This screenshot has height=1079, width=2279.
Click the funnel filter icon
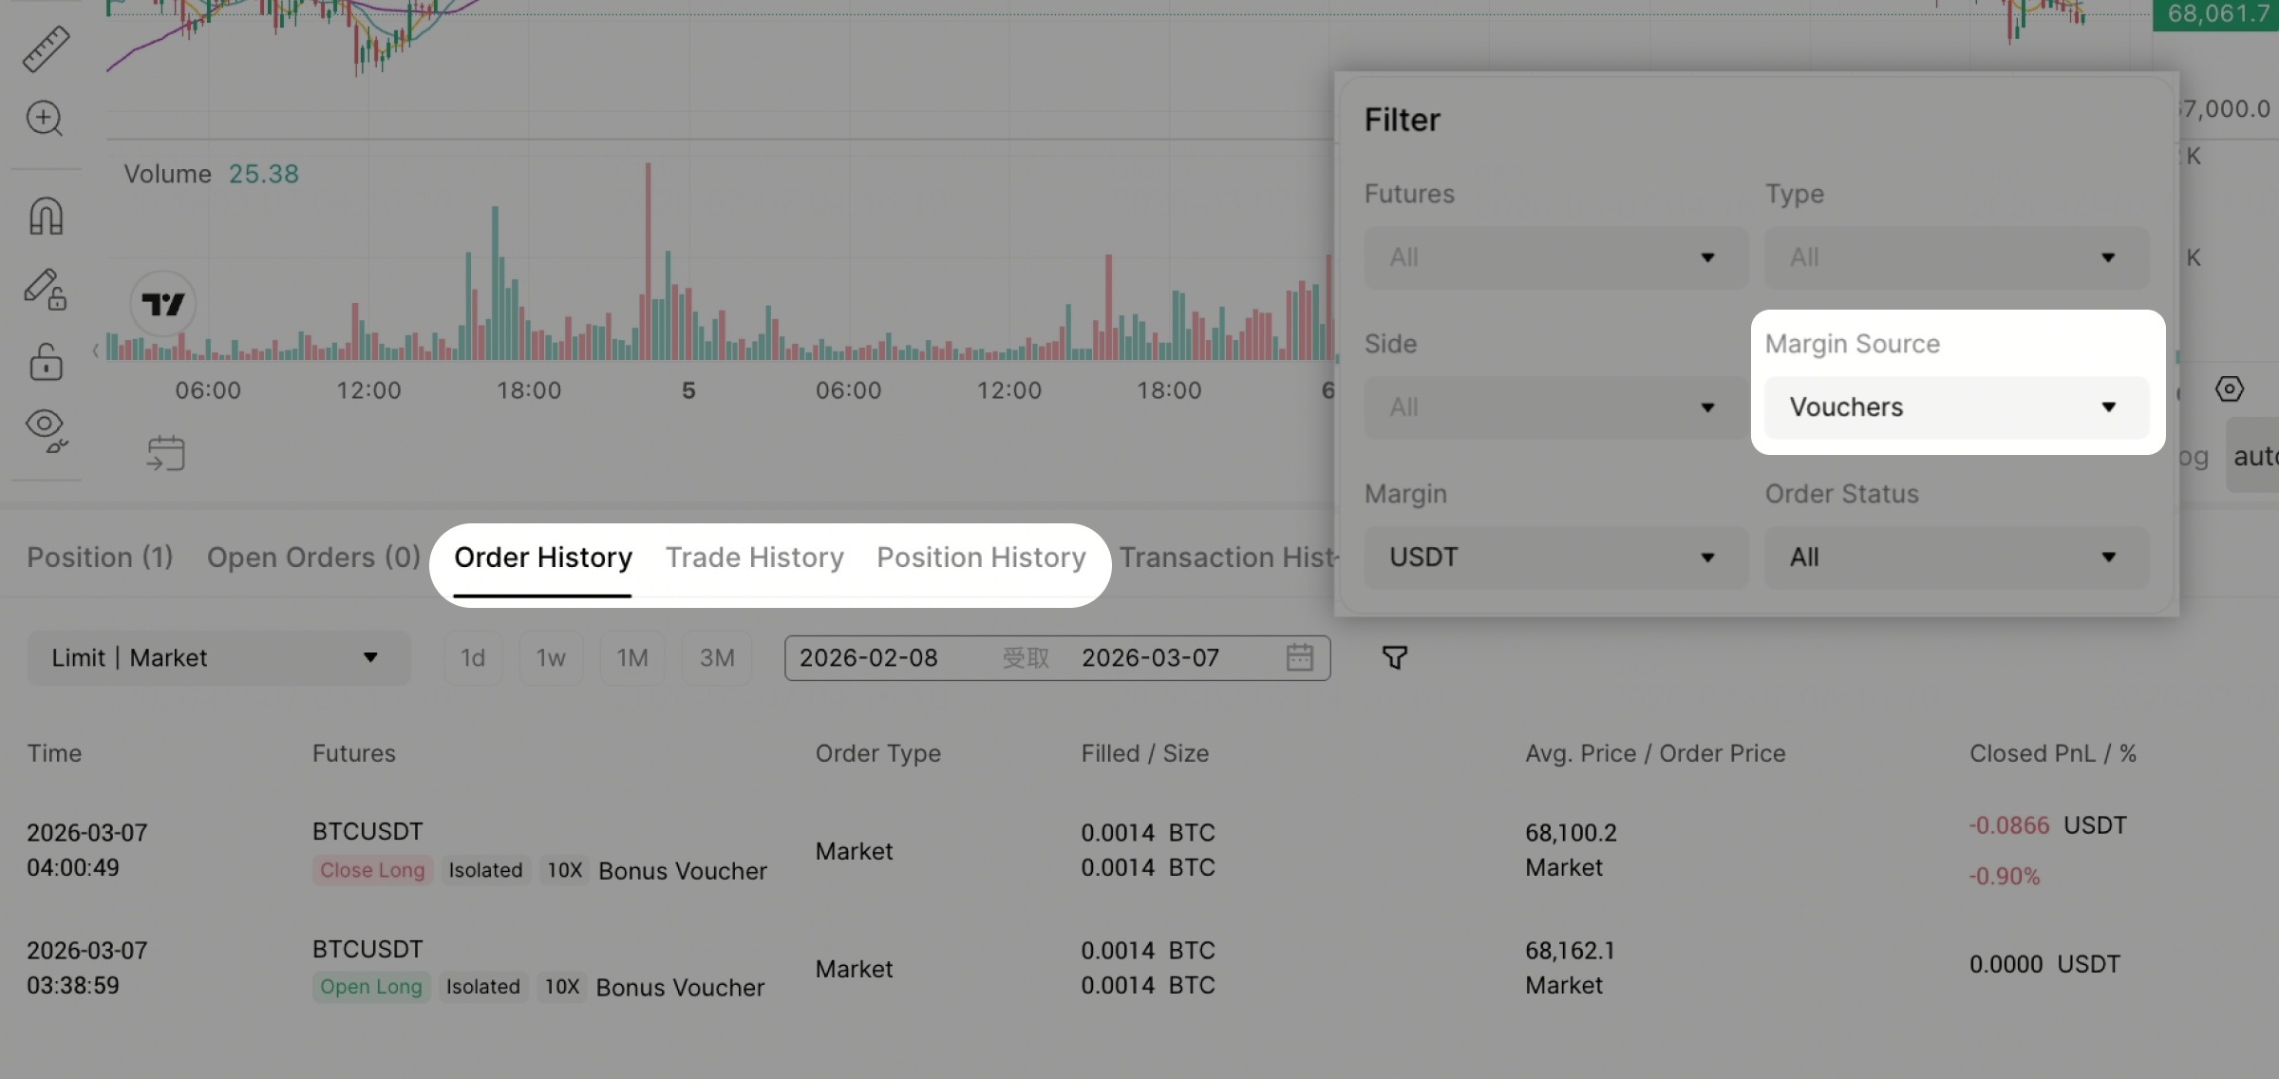click(x=1394, y=657)
